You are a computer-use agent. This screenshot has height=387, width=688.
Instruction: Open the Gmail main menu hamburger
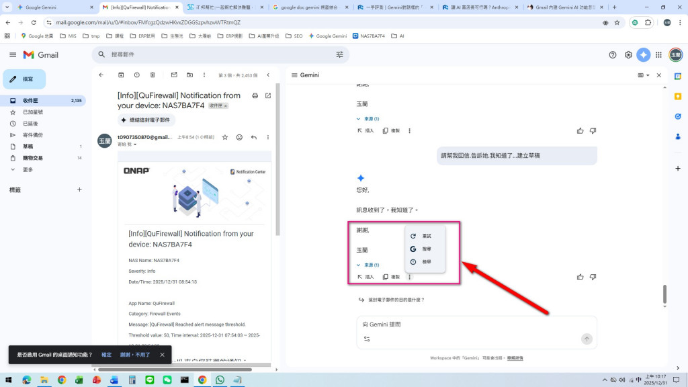pos(13,55)
